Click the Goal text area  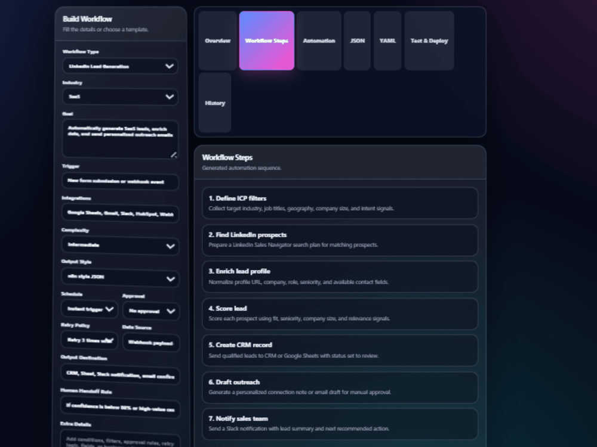coord(120,139)
